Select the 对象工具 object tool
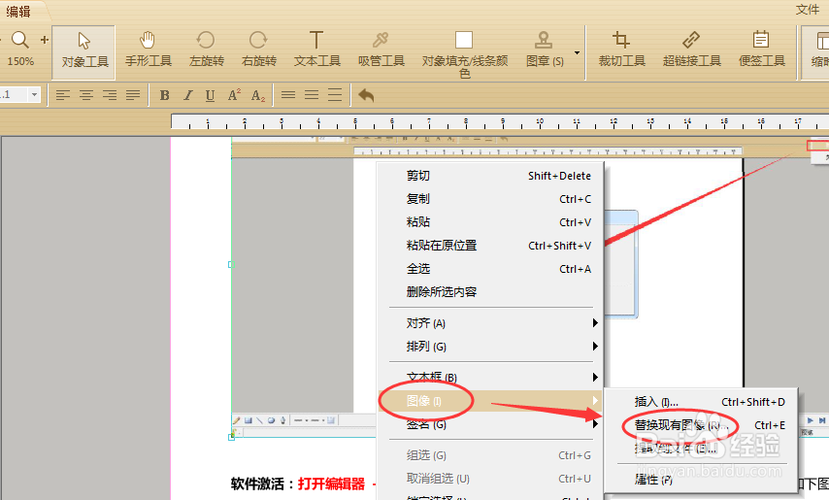The image size is (829, 500). point(84,51)
